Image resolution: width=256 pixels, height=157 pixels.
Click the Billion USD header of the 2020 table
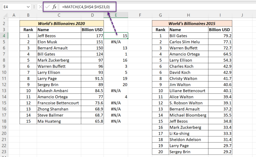[x=92, y=30]
